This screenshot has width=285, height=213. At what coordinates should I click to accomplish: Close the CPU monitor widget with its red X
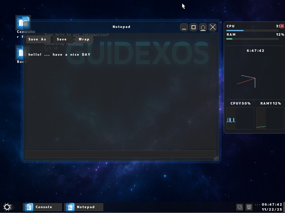(x=282, y=26)
